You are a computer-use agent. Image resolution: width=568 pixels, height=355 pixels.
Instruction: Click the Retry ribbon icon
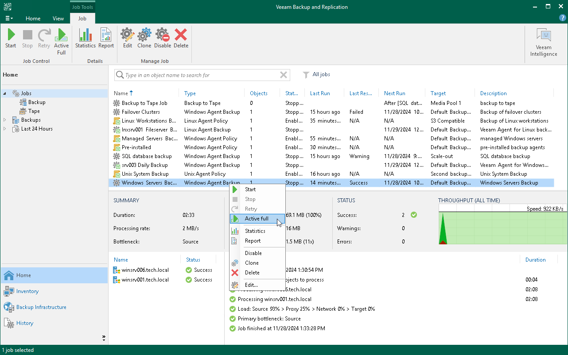click(44, 35)
